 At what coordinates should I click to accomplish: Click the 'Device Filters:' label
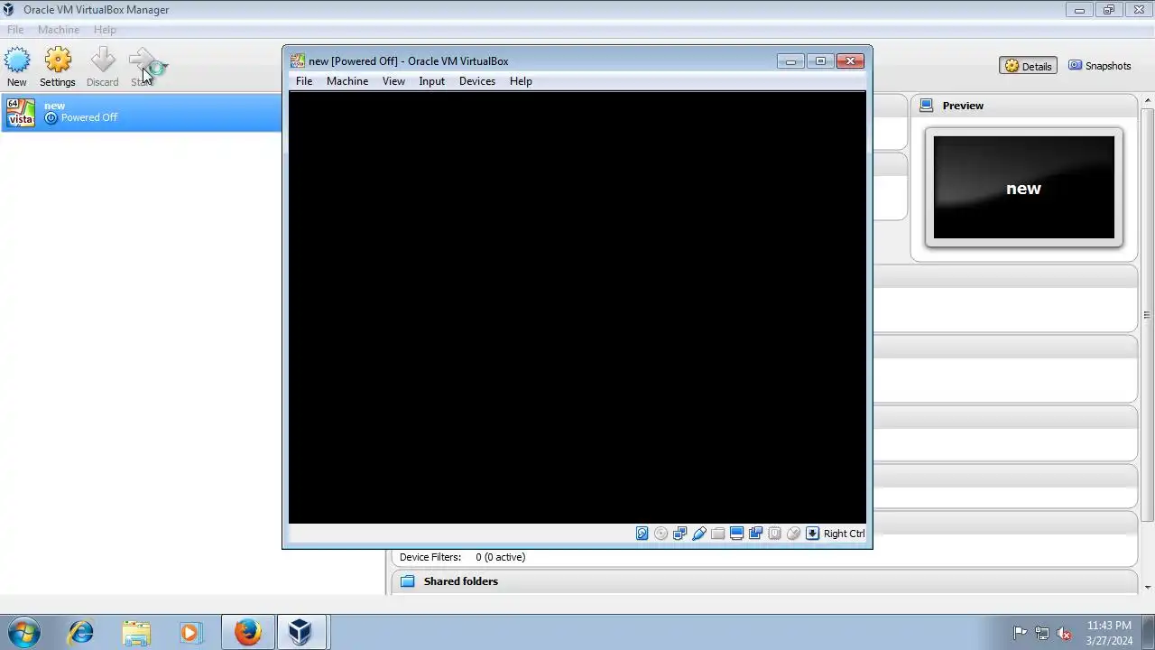click(430, 557)
